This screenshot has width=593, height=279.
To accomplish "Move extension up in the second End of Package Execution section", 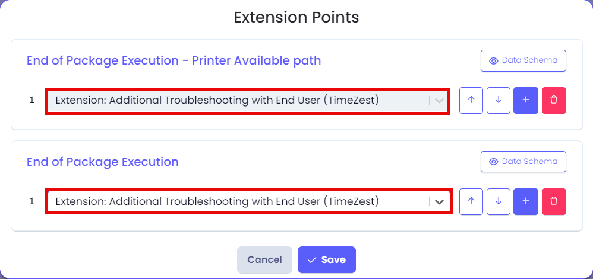I will pos(471,202).
